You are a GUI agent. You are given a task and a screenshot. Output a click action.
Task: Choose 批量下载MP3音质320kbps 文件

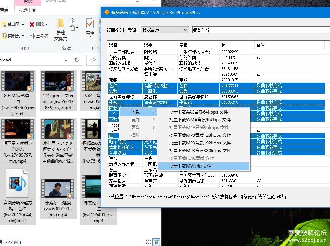[x=203, y=151]
